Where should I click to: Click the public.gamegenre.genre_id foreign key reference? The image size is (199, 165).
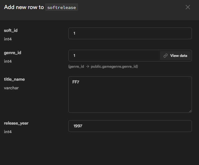point(114,66)
